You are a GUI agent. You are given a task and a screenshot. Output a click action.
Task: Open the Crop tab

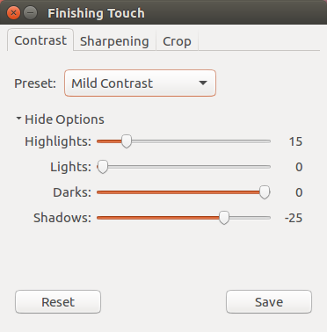click(x=177, y=41)
